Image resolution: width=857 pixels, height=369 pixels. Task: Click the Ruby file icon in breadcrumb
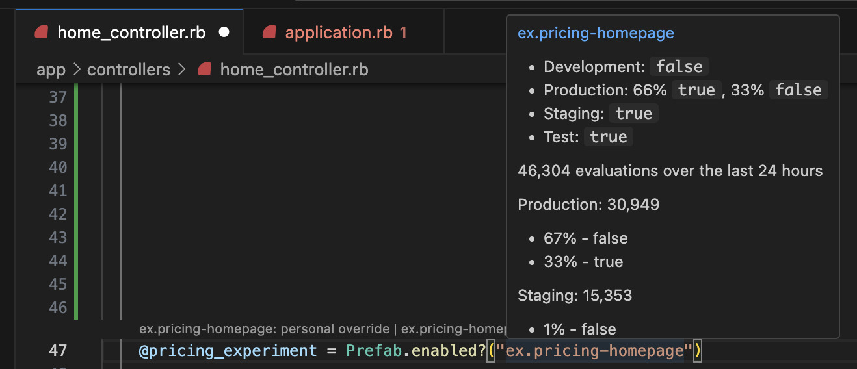tap(205, 70)
